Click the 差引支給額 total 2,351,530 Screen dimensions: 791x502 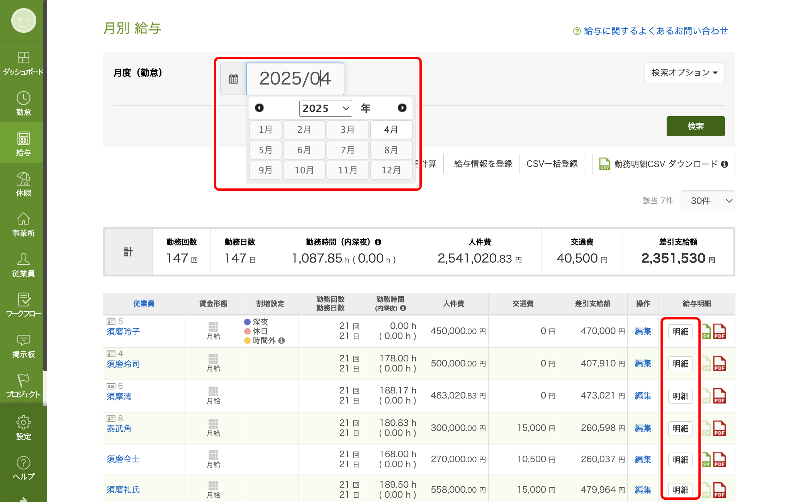tap(678, 258)
